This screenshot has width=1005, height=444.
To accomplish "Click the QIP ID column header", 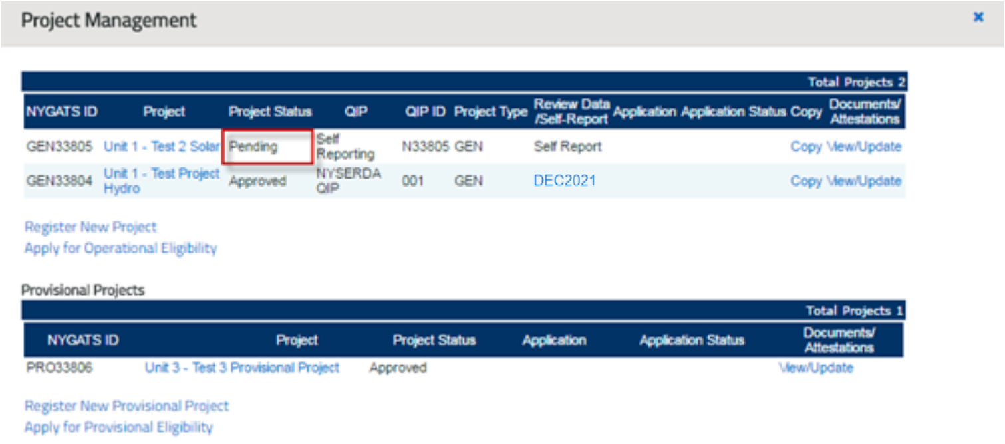I will (426, 112).
